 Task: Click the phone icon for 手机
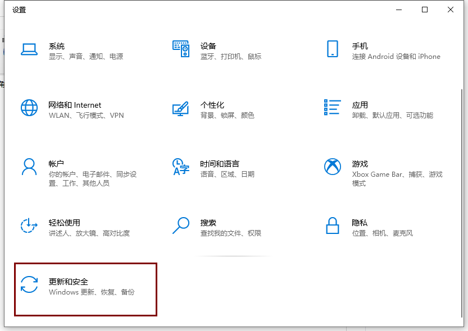[333, 49]
